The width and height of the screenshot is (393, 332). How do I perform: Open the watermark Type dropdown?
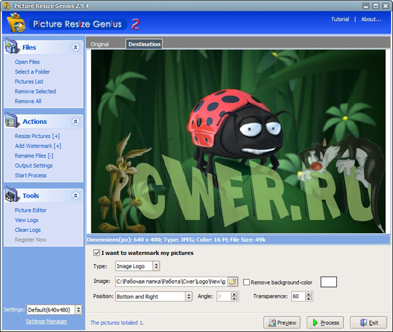click(x=156, y=266)
